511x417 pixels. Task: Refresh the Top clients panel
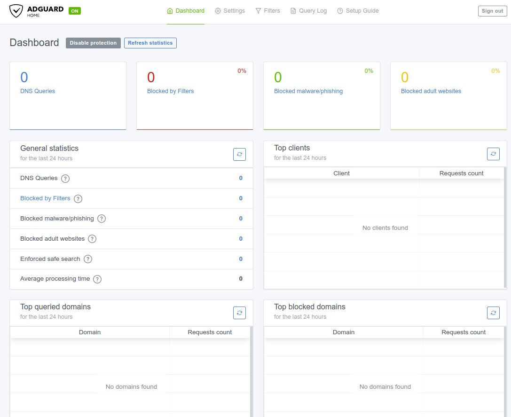pos(493,154)
